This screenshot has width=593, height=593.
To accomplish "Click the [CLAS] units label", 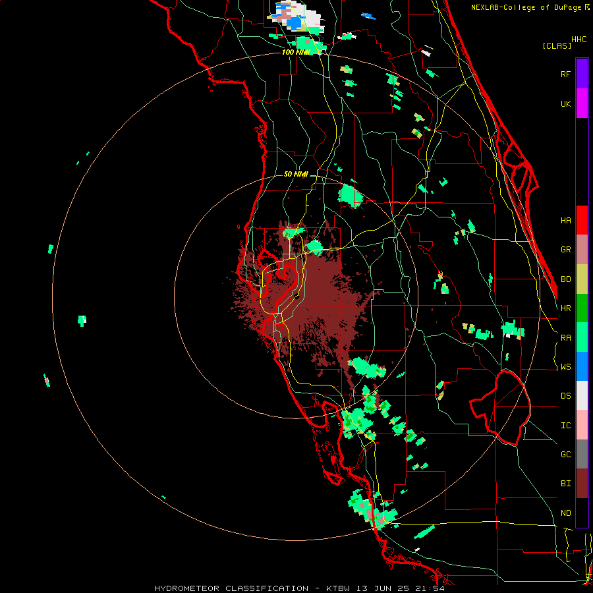I will click(x=557, y=45).
